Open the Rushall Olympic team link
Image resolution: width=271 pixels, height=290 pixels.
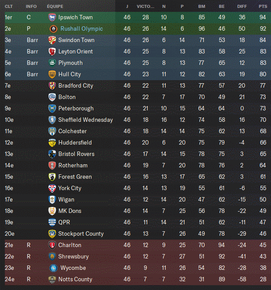[82, 29]
